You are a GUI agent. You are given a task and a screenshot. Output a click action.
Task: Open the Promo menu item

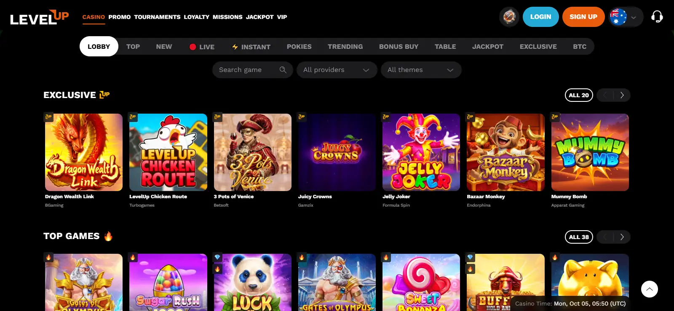click(120, 17)
